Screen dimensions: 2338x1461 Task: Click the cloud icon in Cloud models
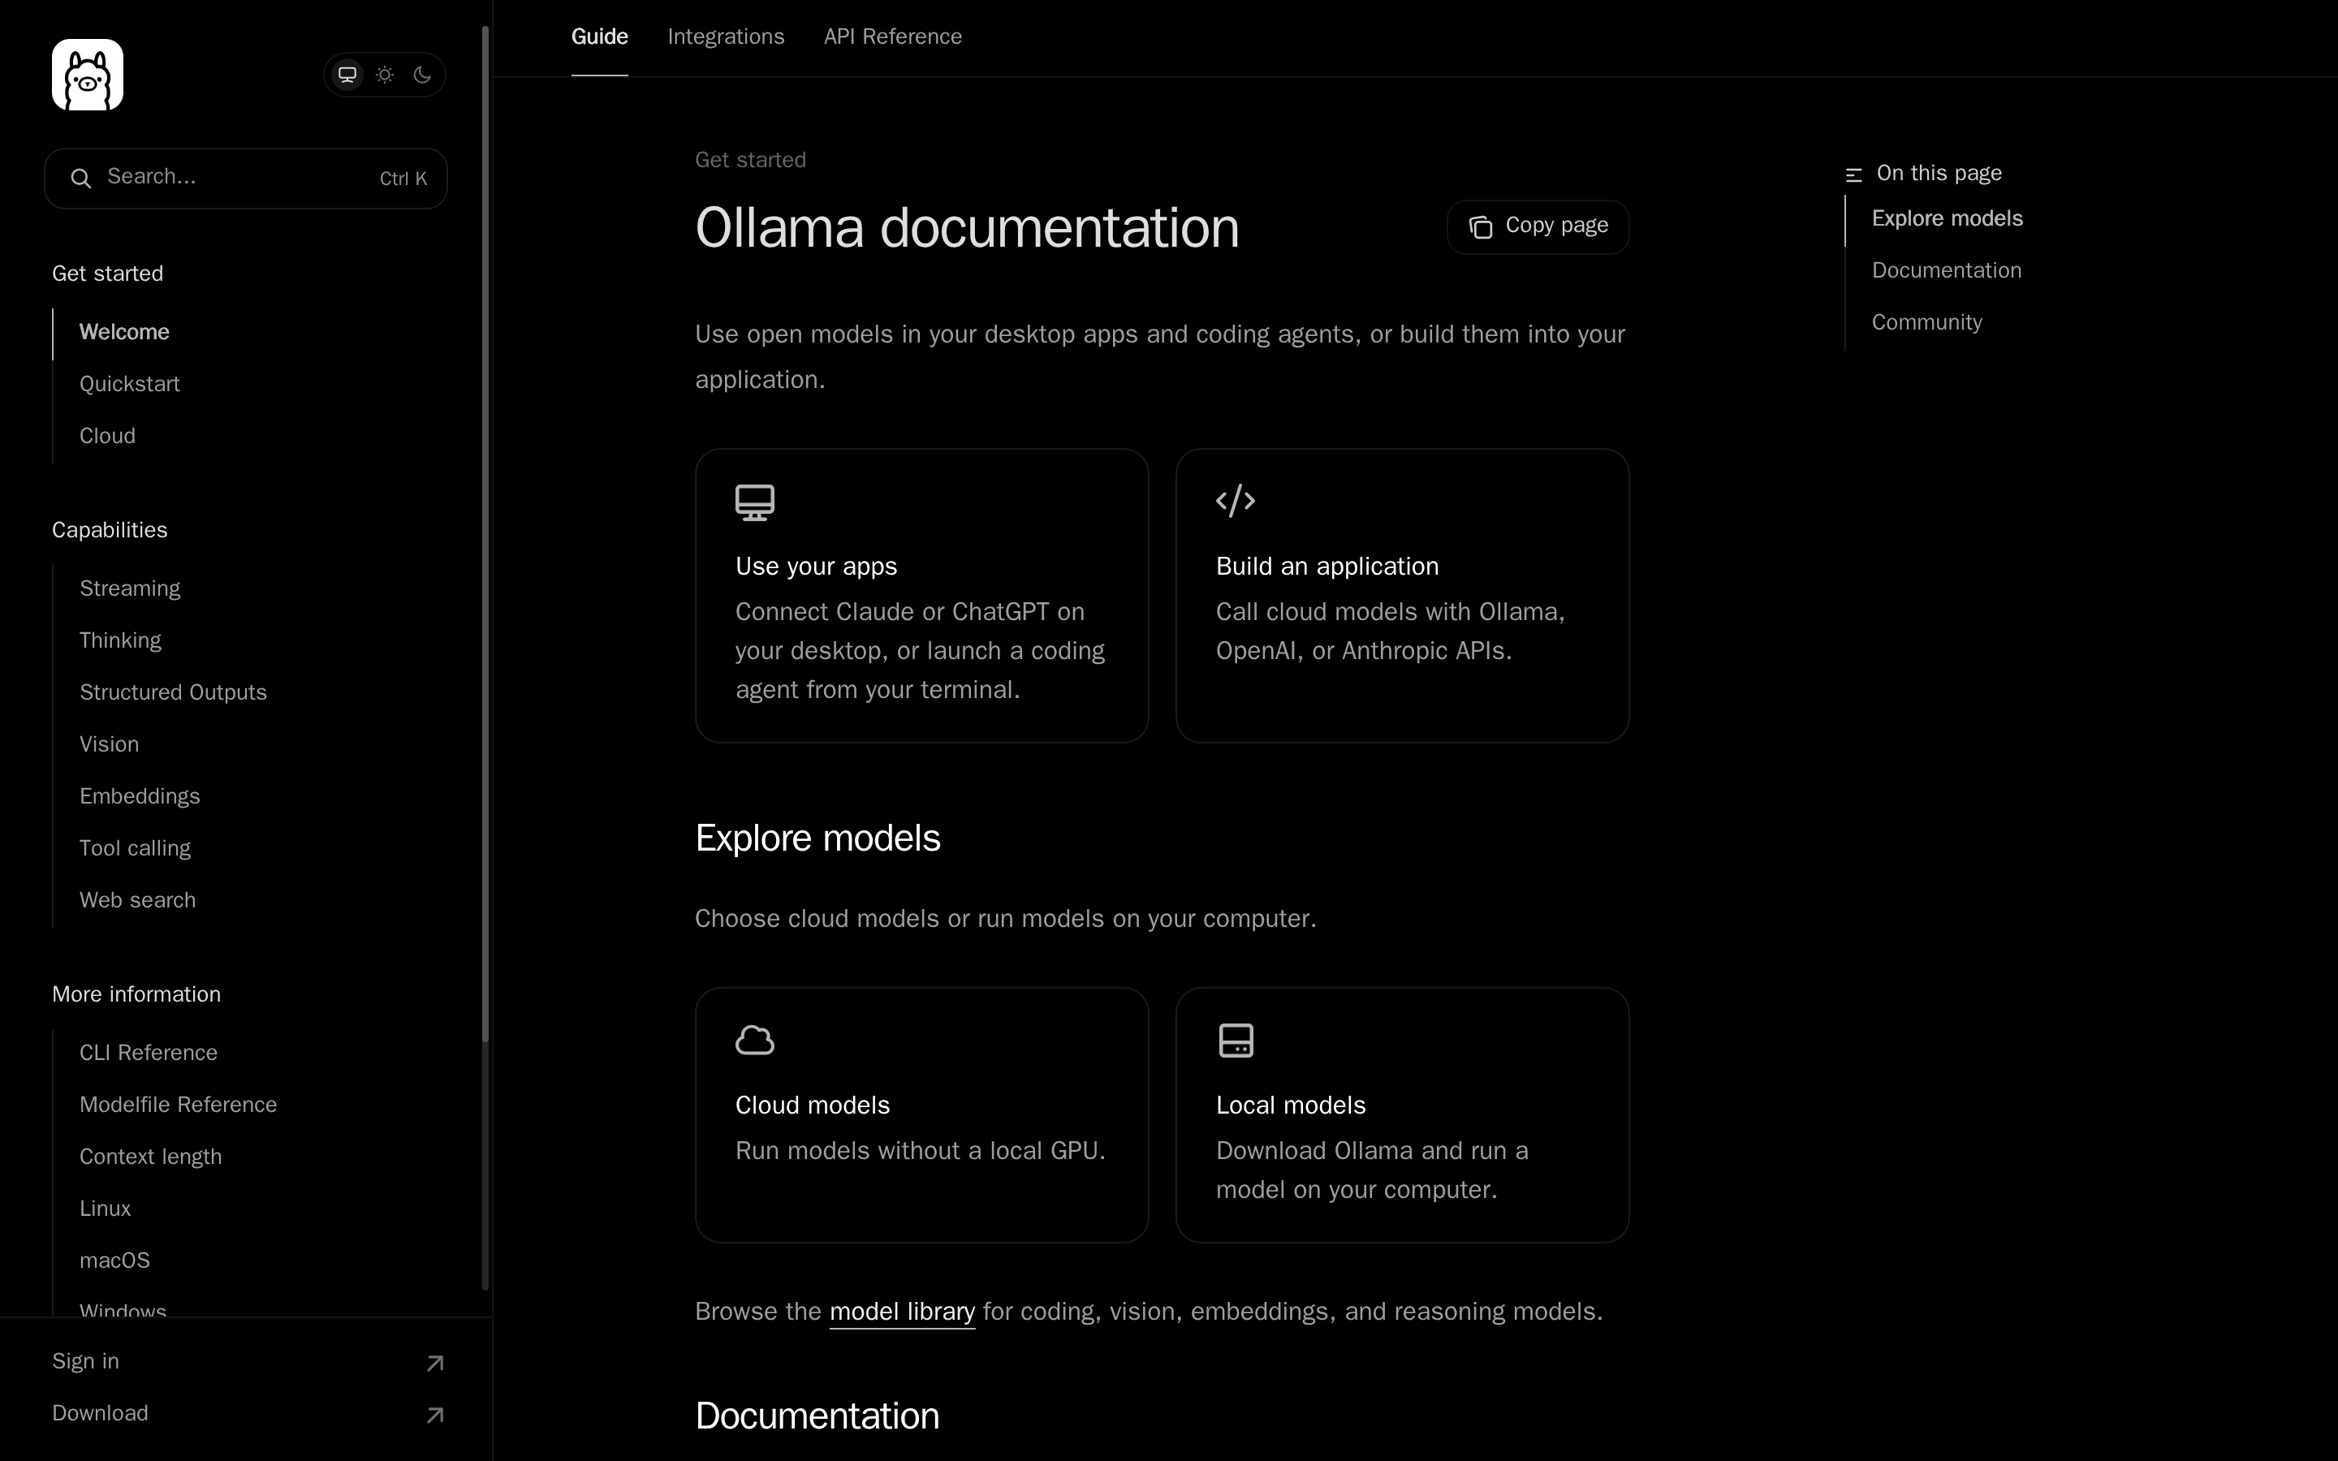coord(754,1041)
